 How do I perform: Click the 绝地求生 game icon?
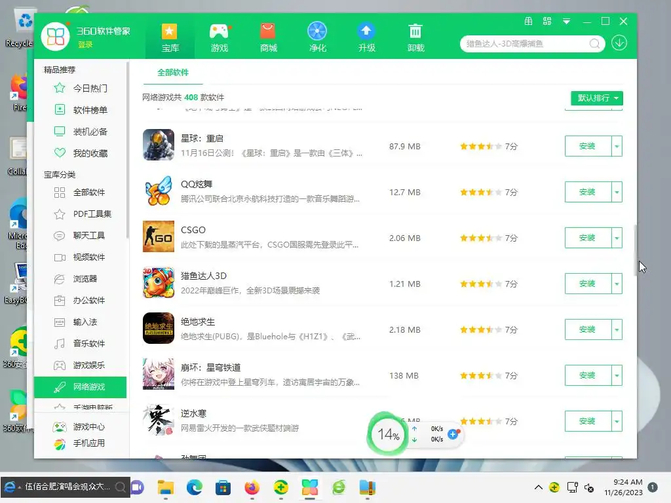tap(159, 328)
